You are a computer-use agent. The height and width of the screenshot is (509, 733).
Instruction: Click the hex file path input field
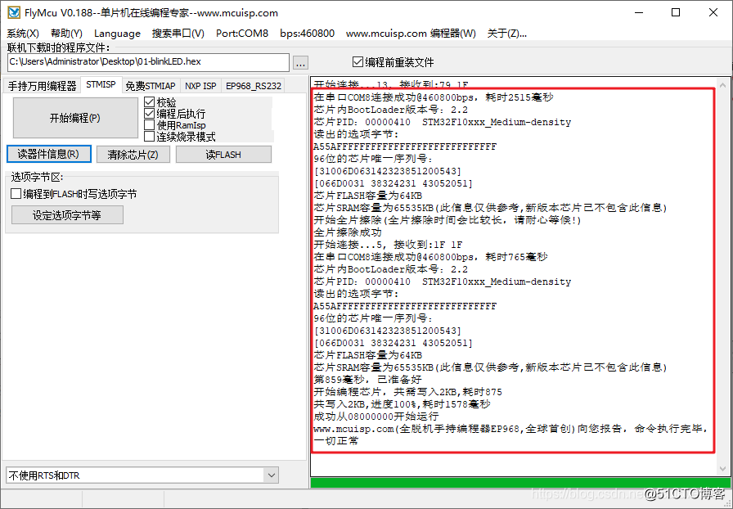(148, 62)
